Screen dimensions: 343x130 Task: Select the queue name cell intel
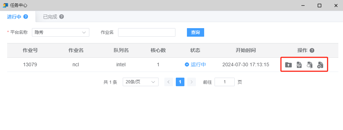121,64
